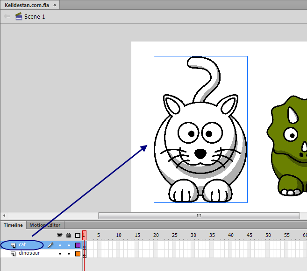Click the orange outline swatch of dinosaur layer
307x271 pixels.
pyautogui.click(x=78, y=254)
